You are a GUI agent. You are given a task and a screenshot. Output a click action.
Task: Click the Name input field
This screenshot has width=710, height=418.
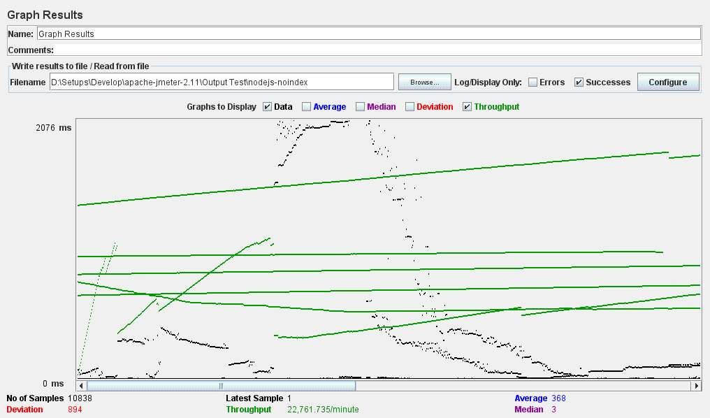click(x=368, y=34)
